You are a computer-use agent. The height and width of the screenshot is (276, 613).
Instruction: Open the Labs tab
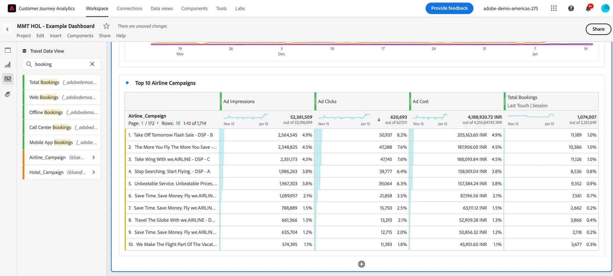(x=240, y=8)
